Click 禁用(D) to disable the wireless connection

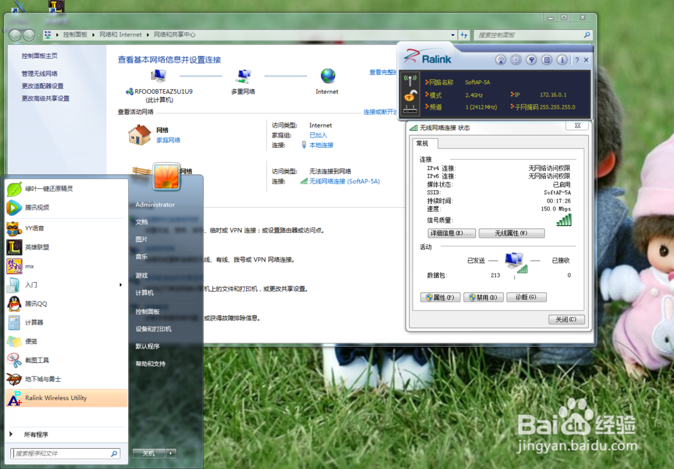(x=483, y=297)
